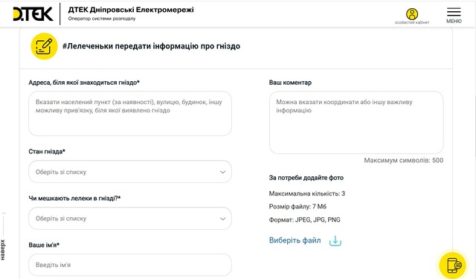Click the наверх vertical text
476x279 pixels.
[x=3, y=249]
